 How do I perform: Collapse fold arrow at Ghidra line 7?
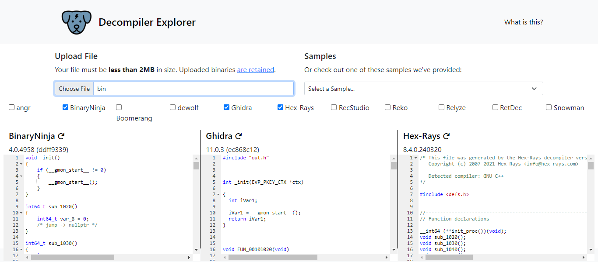[218, 194]
